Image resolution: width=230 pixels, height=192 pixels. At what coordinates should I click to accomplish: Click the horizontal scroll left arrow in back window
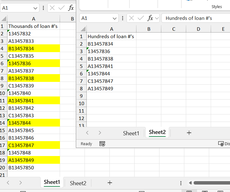(190, 183)
